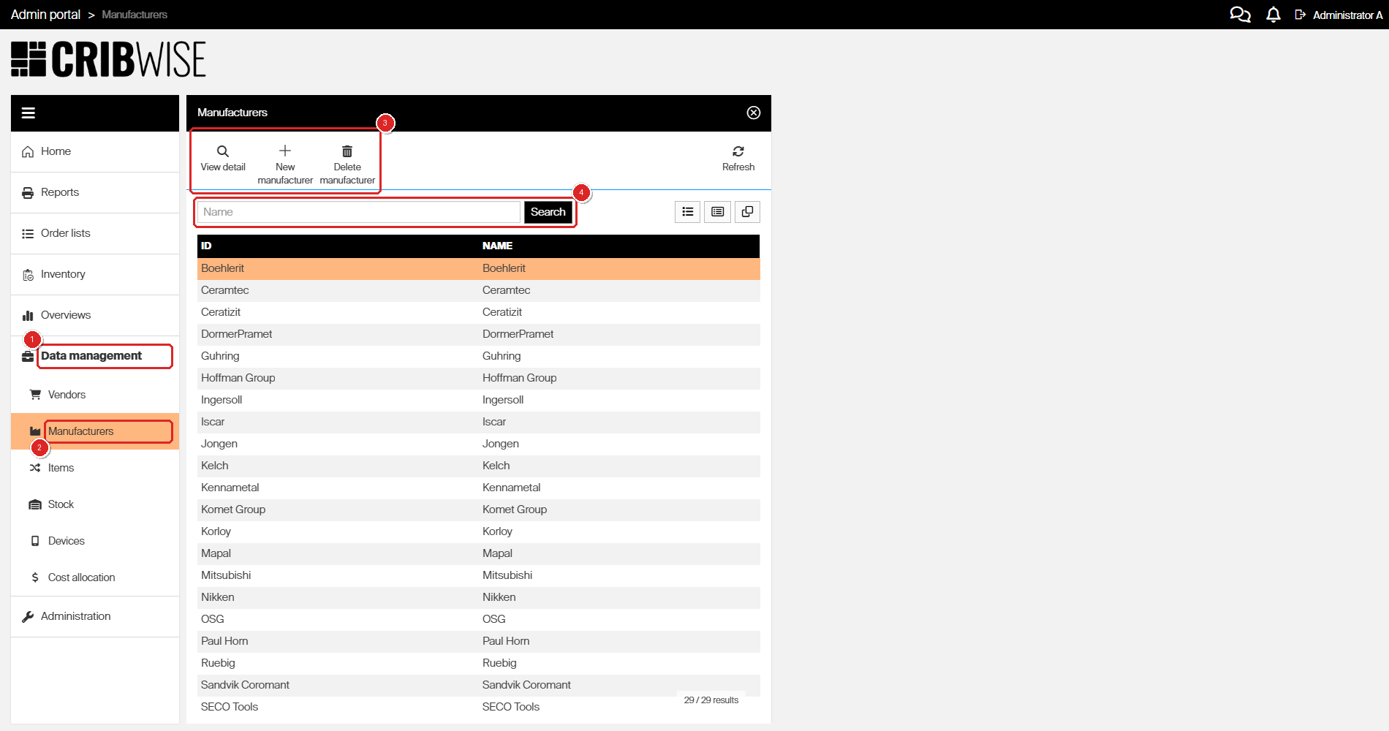1389x731 pixels.
Task: Select the Kelch row
Action: click(x=479, y=466)
